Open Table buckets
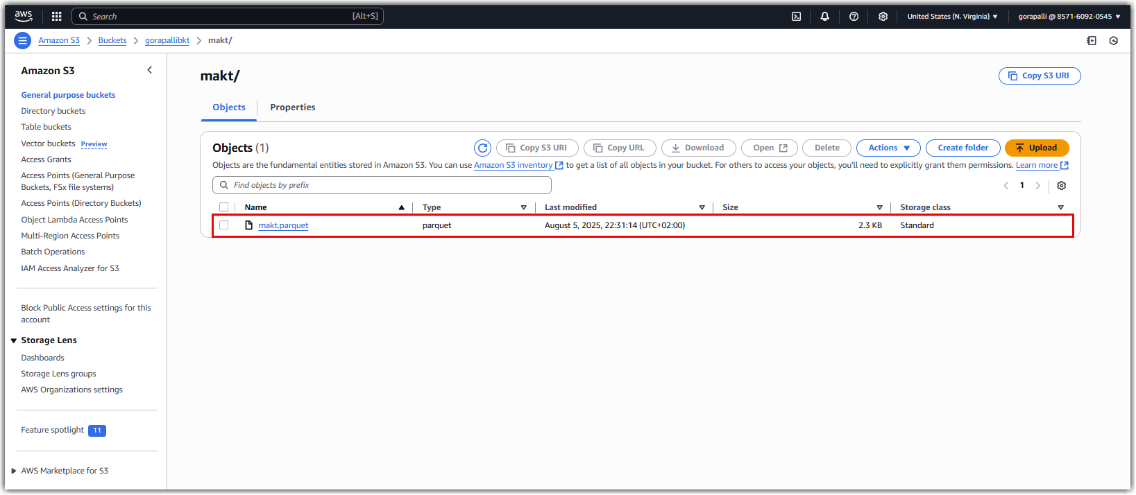 coord(46,127)
